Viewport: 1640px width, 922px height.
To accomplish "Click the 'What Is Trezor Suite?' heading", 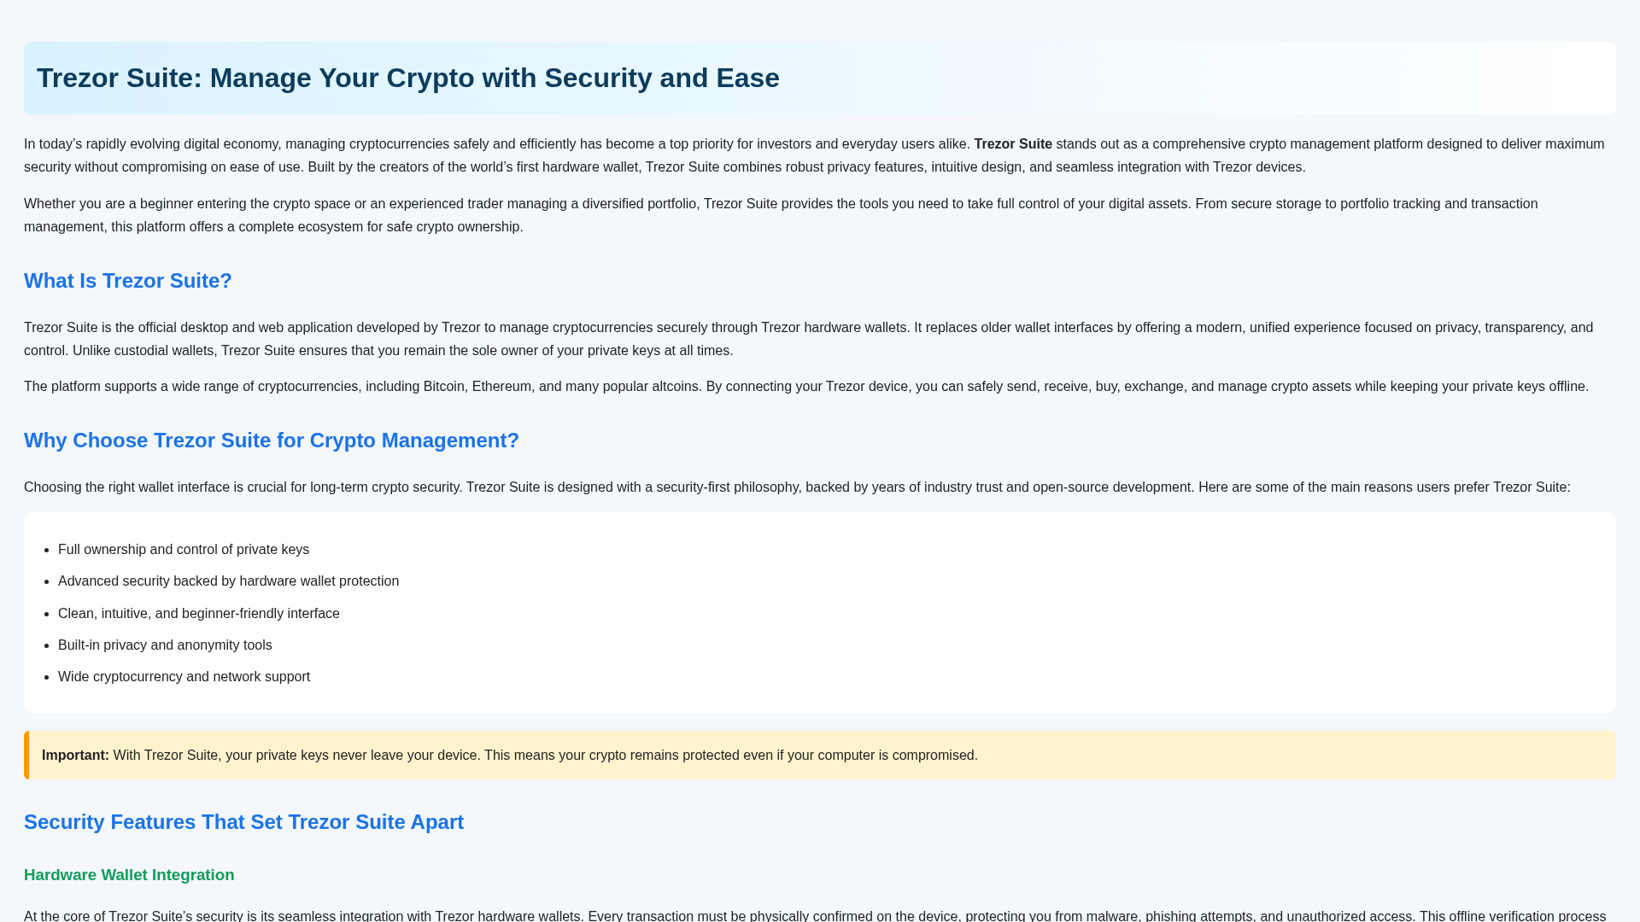I will tap(128, 281).
